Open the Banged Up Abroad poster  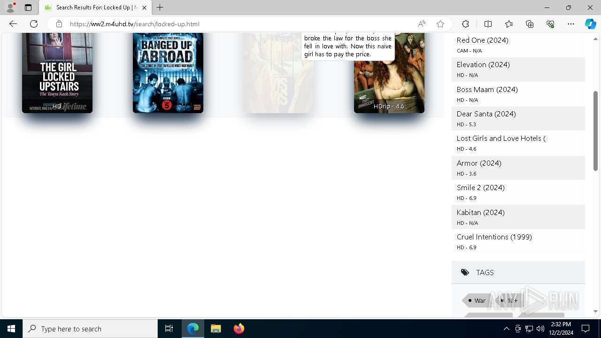pos(168,73)
